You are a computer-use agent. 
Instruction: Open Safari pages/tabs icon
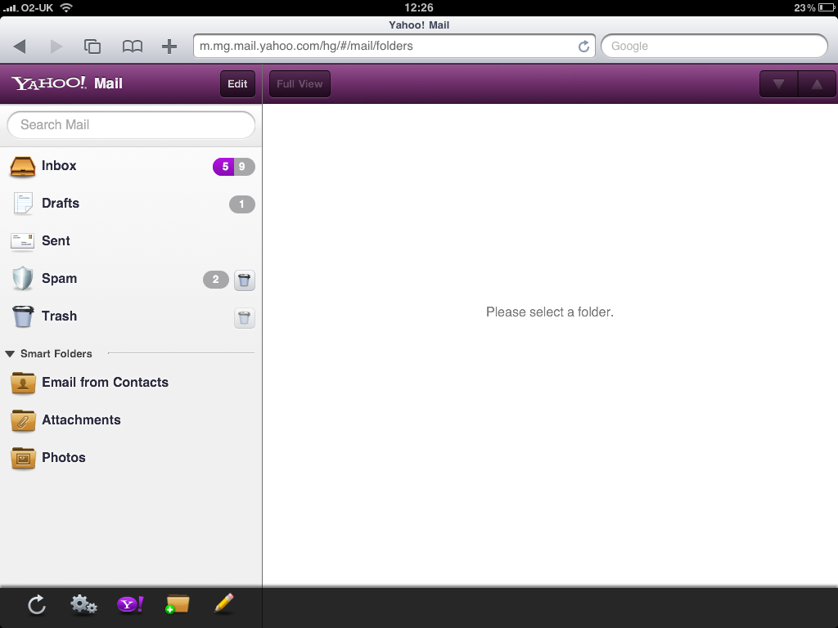click(92, 47)
